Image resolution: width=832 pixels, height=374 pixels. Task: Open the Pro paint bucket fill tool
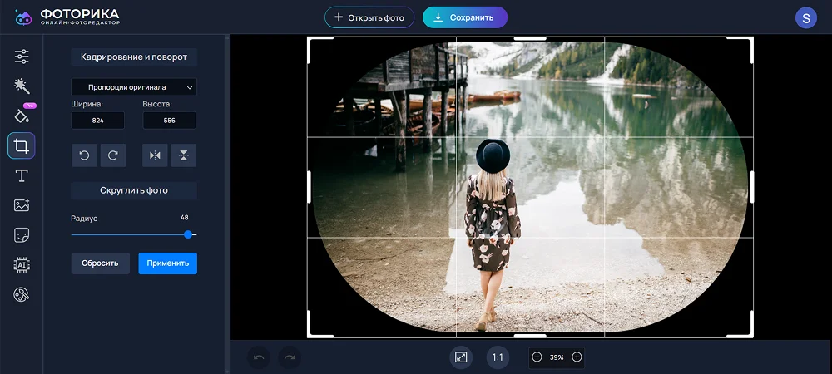point(22,116)
